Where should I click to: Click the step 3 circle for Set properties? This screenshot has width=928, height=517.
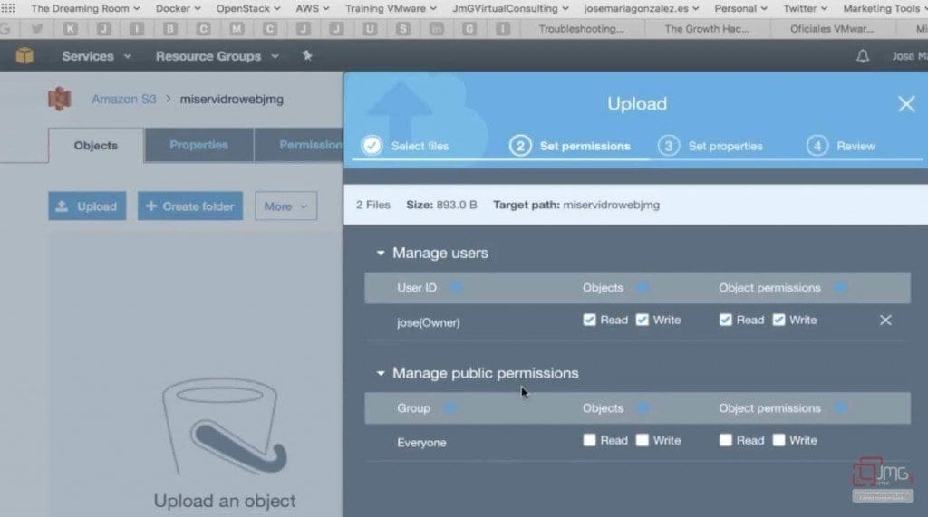point(669,146)
